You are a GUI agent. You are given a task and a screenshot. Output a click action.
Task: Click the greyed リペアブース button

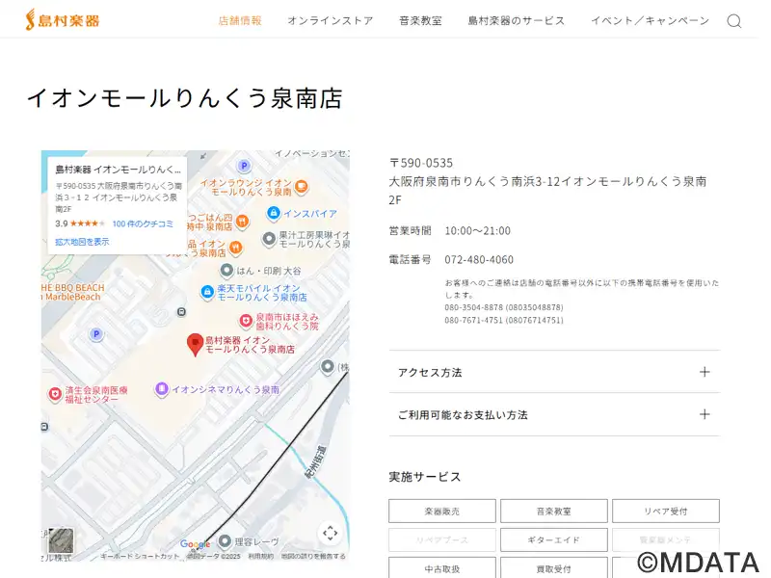coord(442,539)
